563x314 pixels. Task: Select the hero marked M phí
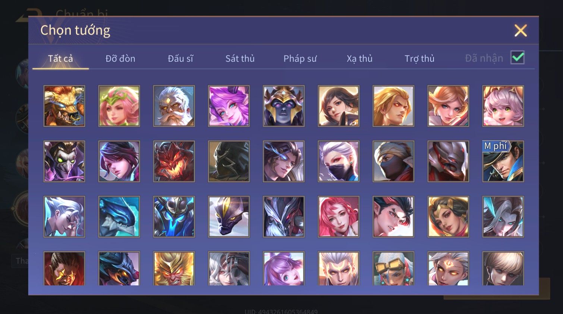click(x=503, y=161)
